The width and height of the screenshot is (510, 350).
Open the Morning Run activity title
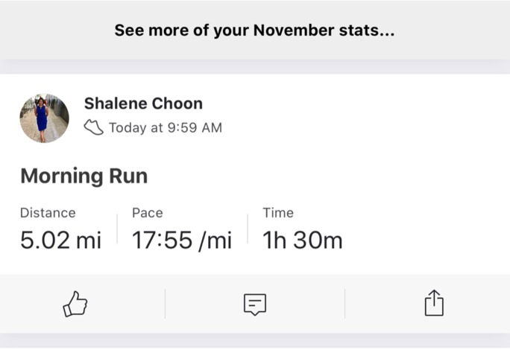click(84, 176)
